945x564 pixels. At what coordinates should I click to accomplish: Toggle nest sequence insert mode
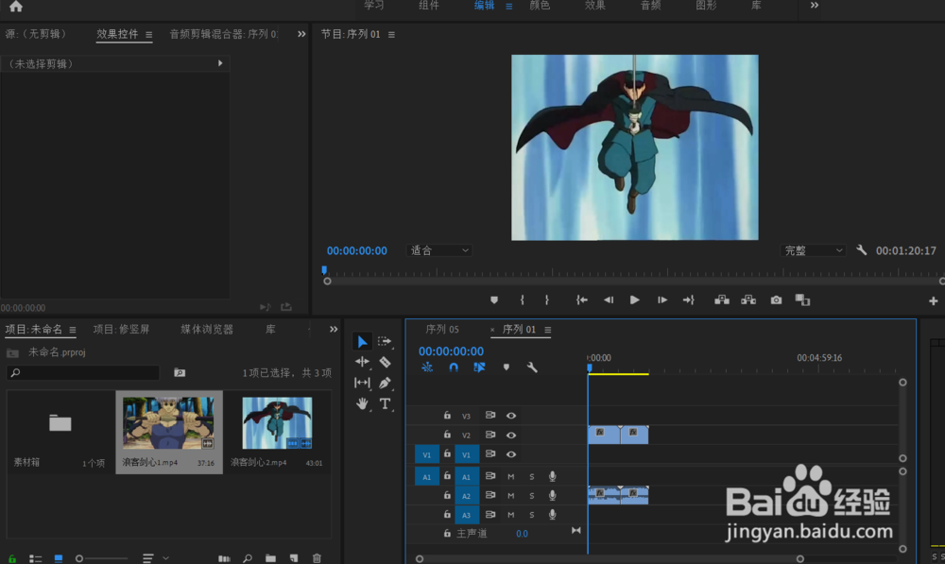pos(427,367)
